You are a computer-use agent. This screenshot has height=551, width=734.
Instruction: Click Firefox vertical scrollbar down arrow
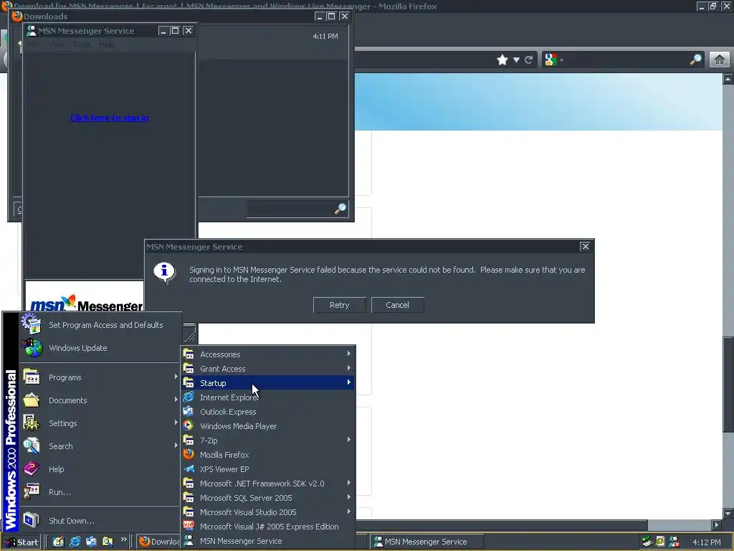728,512
